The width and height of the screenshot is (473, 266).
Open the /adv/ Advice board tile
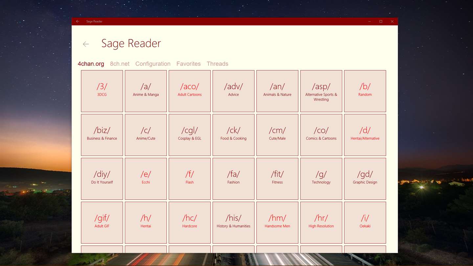click(234, 91)
